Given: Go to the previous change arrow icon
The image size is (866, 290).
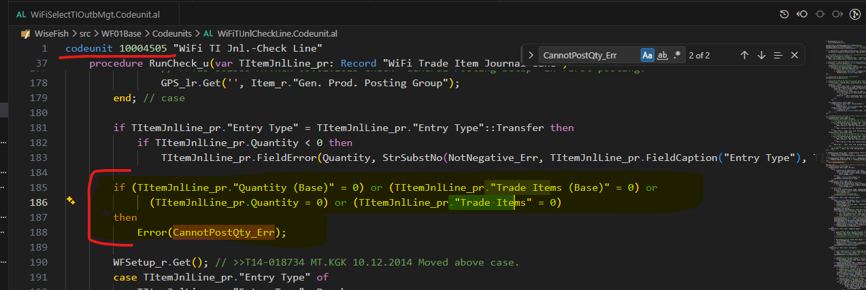Looking at the screenshot, I should 803,14.
